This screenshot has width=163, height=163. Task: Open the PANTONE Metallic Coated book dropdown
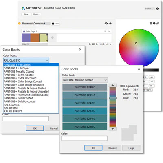coord(85,80)
